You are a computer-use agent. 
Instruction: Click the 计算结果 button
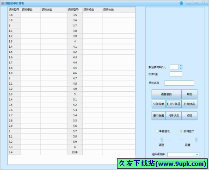tap(159, 104)
